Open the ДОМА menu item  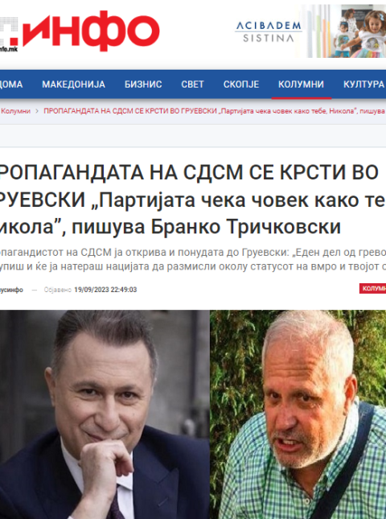(11, 84)
